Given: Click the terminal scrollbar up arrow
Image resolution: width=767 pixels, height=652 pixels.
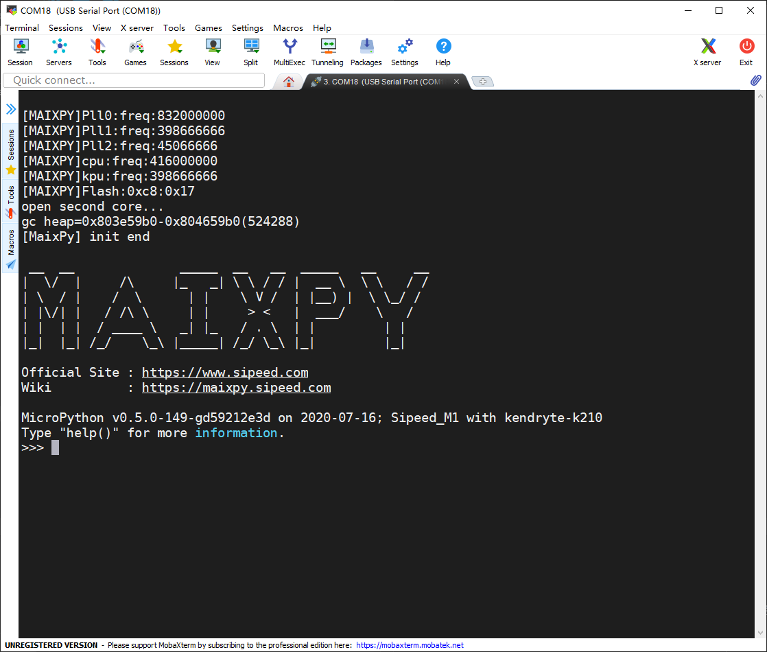Looking at the screenshot, I should pos(761,96).
